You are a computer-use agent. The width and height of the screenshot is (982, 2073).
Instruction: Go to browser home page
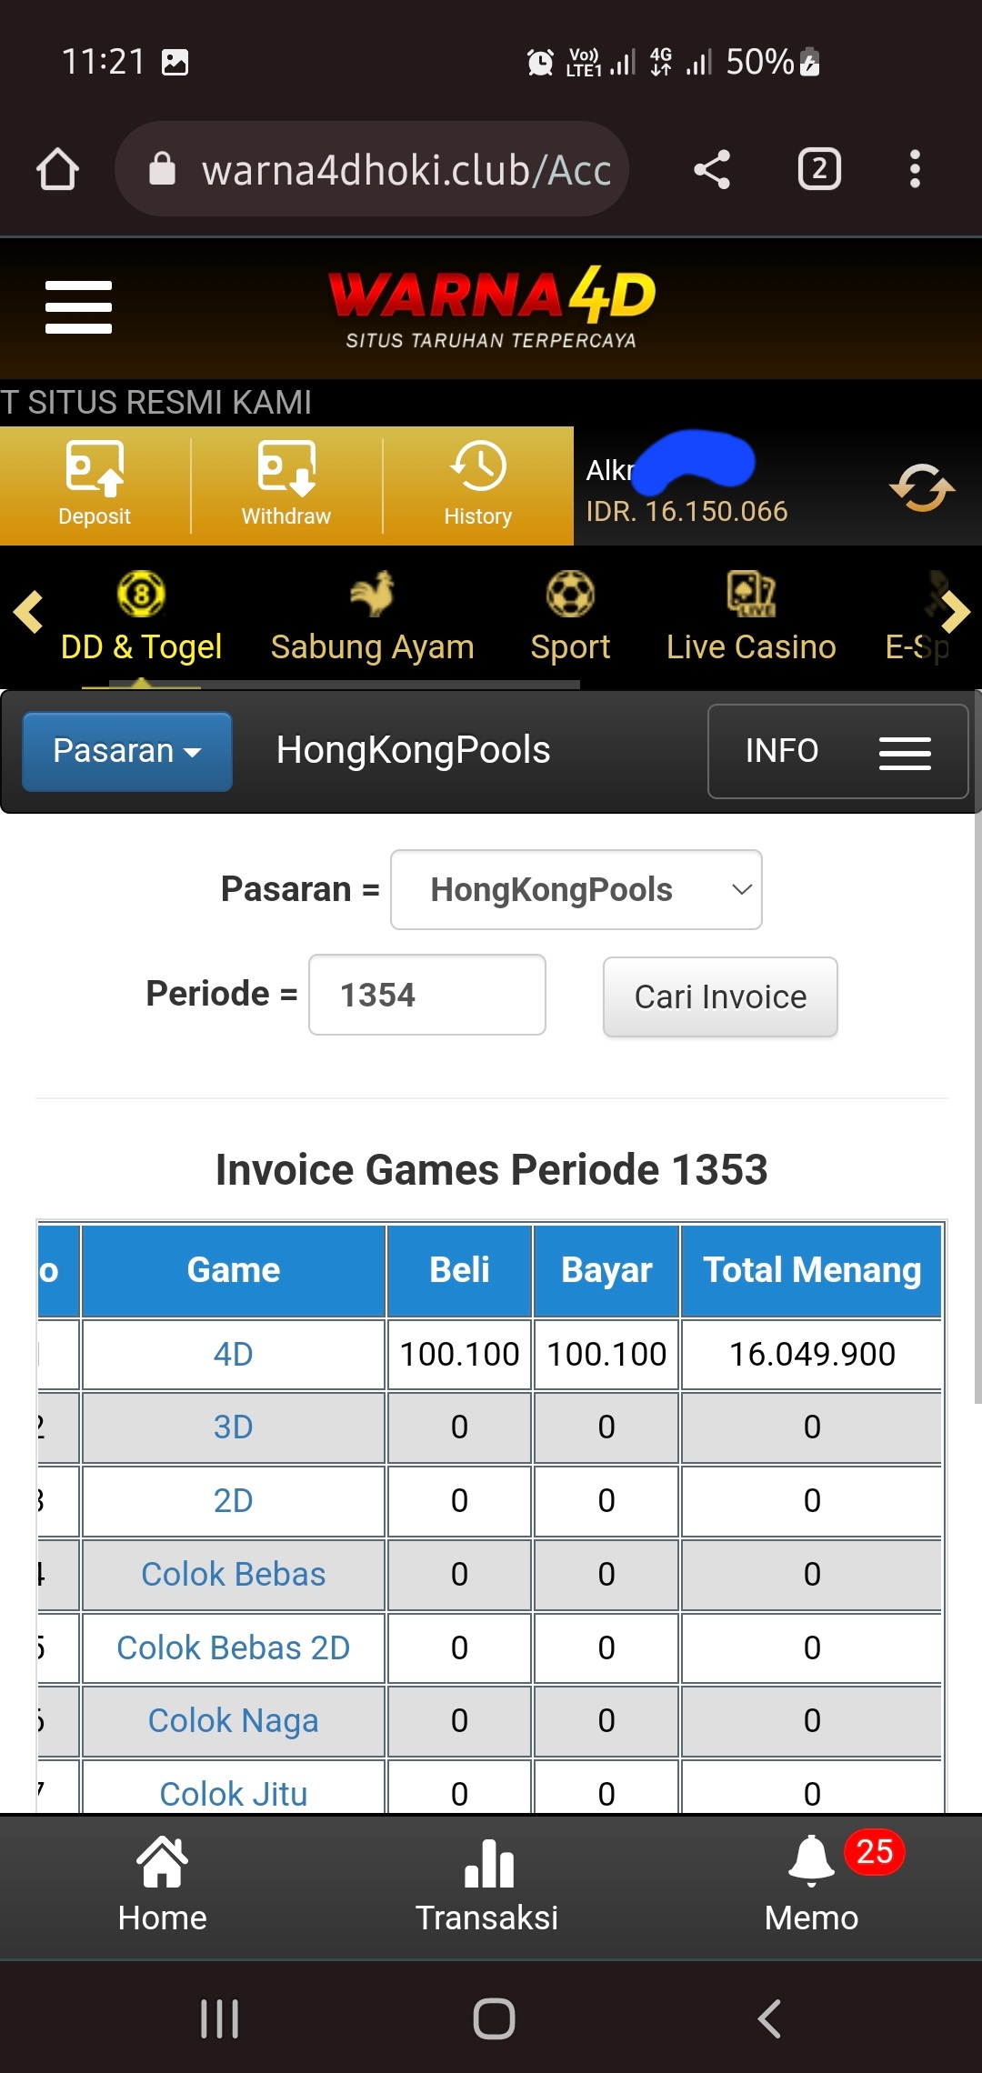coord(57,170)
